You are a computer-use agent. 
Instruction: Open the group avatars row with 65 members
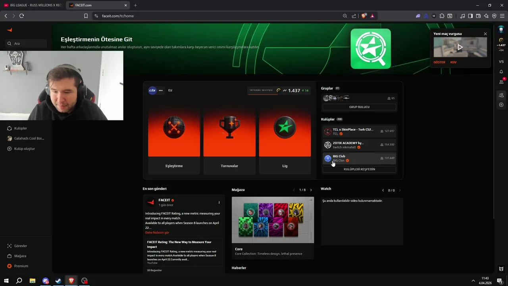pyautogui.click(x=359, y=98)
